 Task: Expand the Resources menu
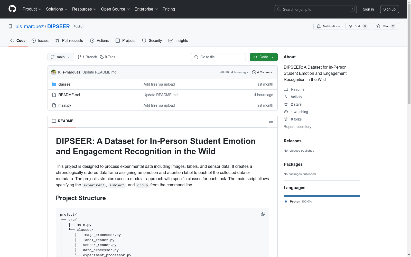84,9
